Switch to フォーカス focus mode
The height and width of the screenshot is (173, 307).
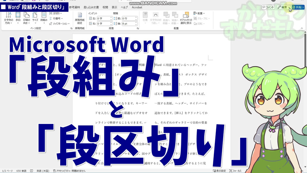point(235,171)
